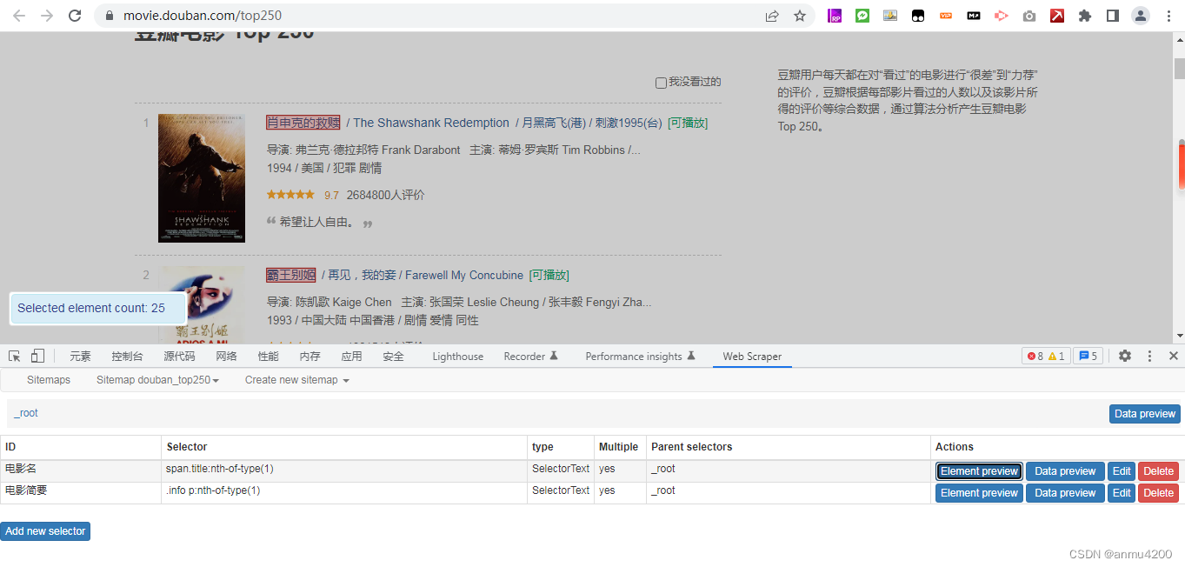Expand the Sitemap douban_top250 dropdown
The width and height of the screenshot is (1185, 567).
click(x=157, y=380)
